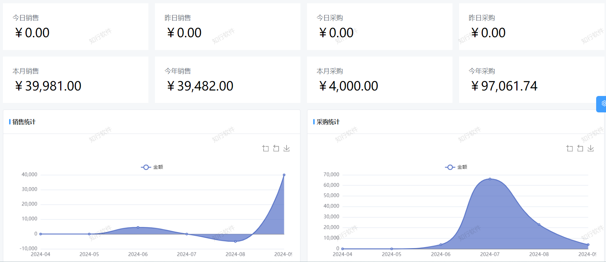Click the 昨日采购 summary card
Screen dimensions: 606x262
pos(531,27)
